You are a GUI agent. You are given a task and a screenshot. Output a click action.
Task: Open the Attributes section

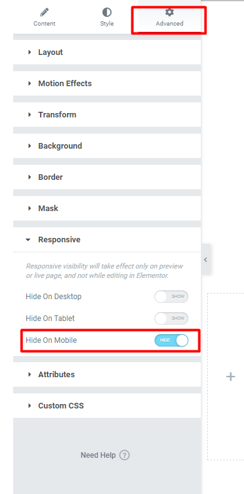[107, 375]
